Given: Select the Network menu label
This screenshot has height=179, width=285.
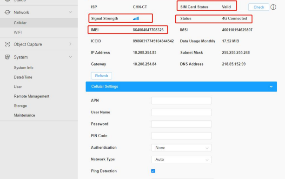Looking at the screenshot, I should (21, 13).
